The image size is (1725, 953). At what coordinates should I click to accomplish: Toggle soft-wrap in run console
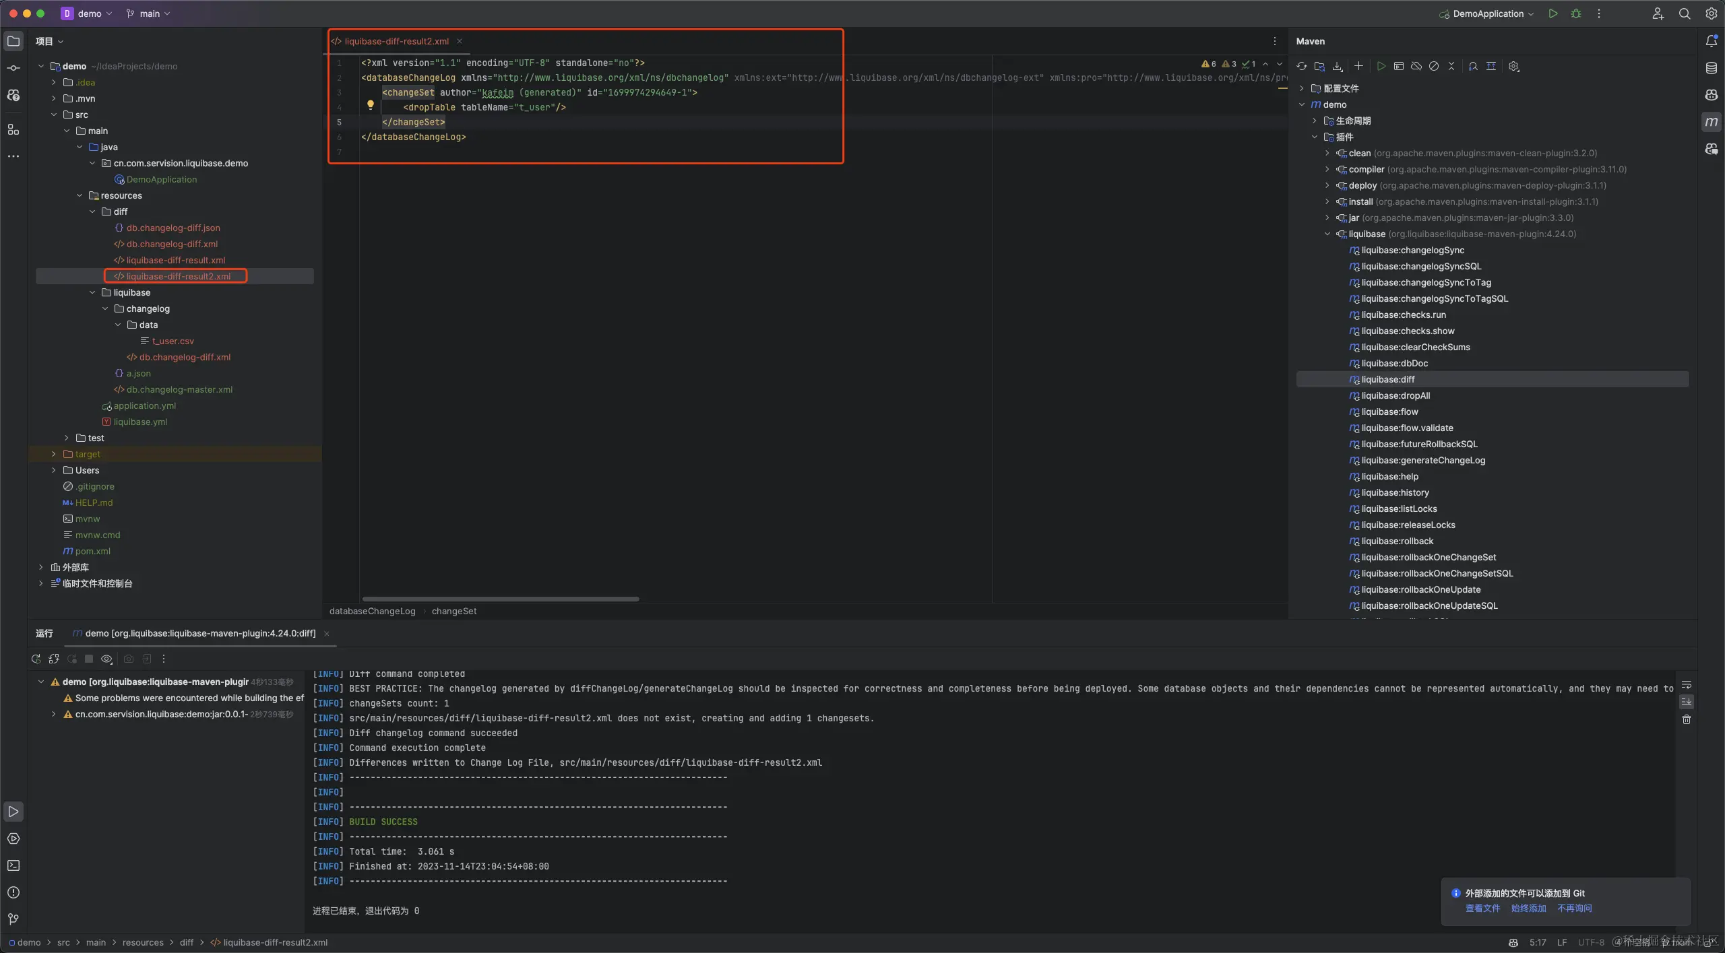tap(1686, 685)
